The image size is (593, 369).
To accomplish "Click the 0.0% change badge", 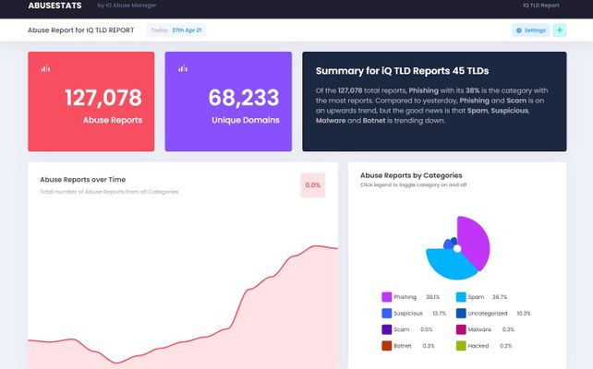I will tap(312, 184).
